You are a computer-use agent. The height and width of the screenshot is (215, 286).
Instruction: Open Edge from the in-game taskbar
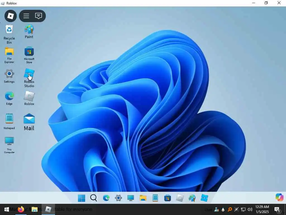pos(106,198)
